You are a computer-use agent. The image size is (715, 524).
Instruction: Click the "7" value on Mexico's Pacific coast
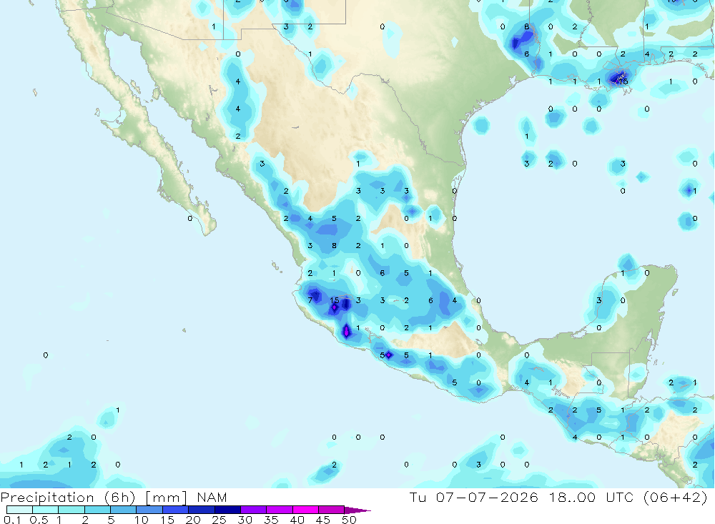(310, 300)
